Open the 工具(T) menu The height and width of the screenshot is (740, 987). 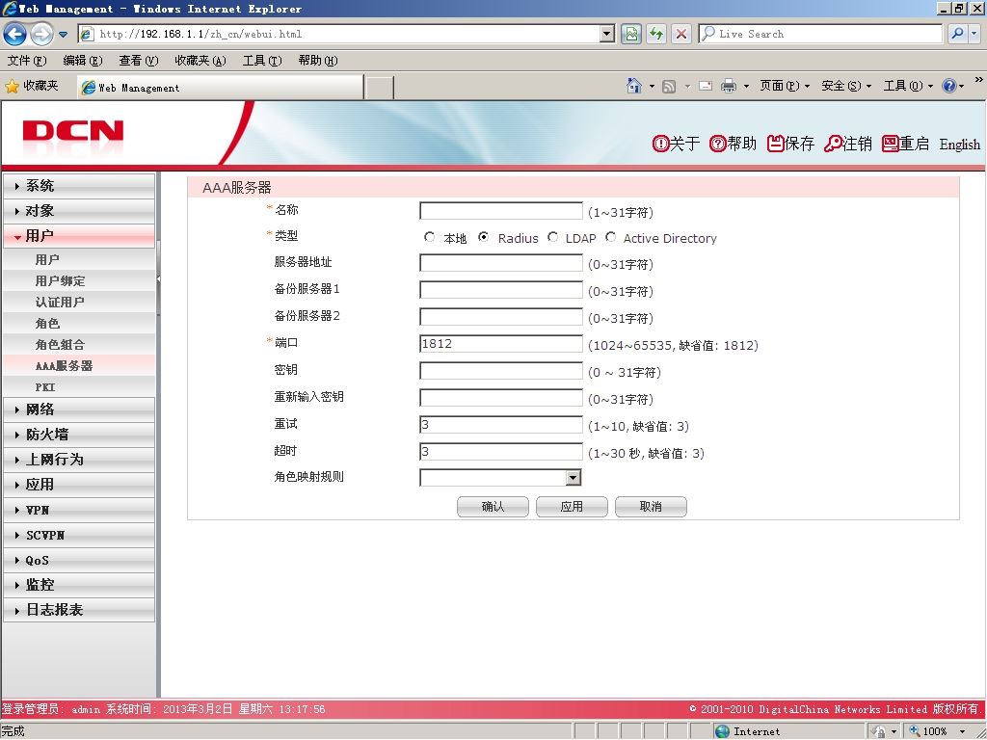262,61
